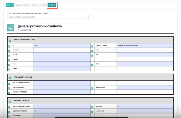Uncheck the Email field checkbox
181x118 pixels.
click(9, 69)
